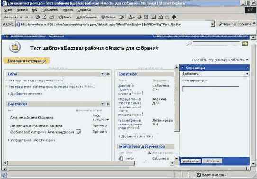Close the Страницы tool pane
The width and height of the screenshot is (257, 179).
(247, 68)
